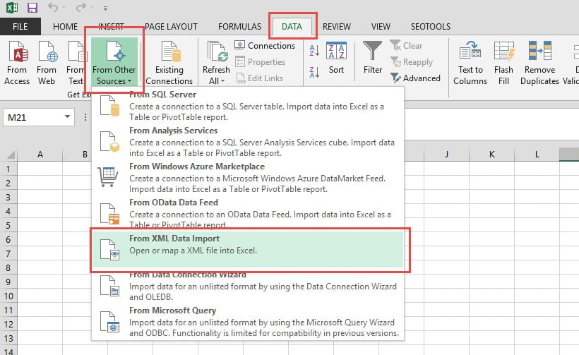Open the SEOTOOLS tab
Screen dimensions: 579x355
(x=431, y=27)
